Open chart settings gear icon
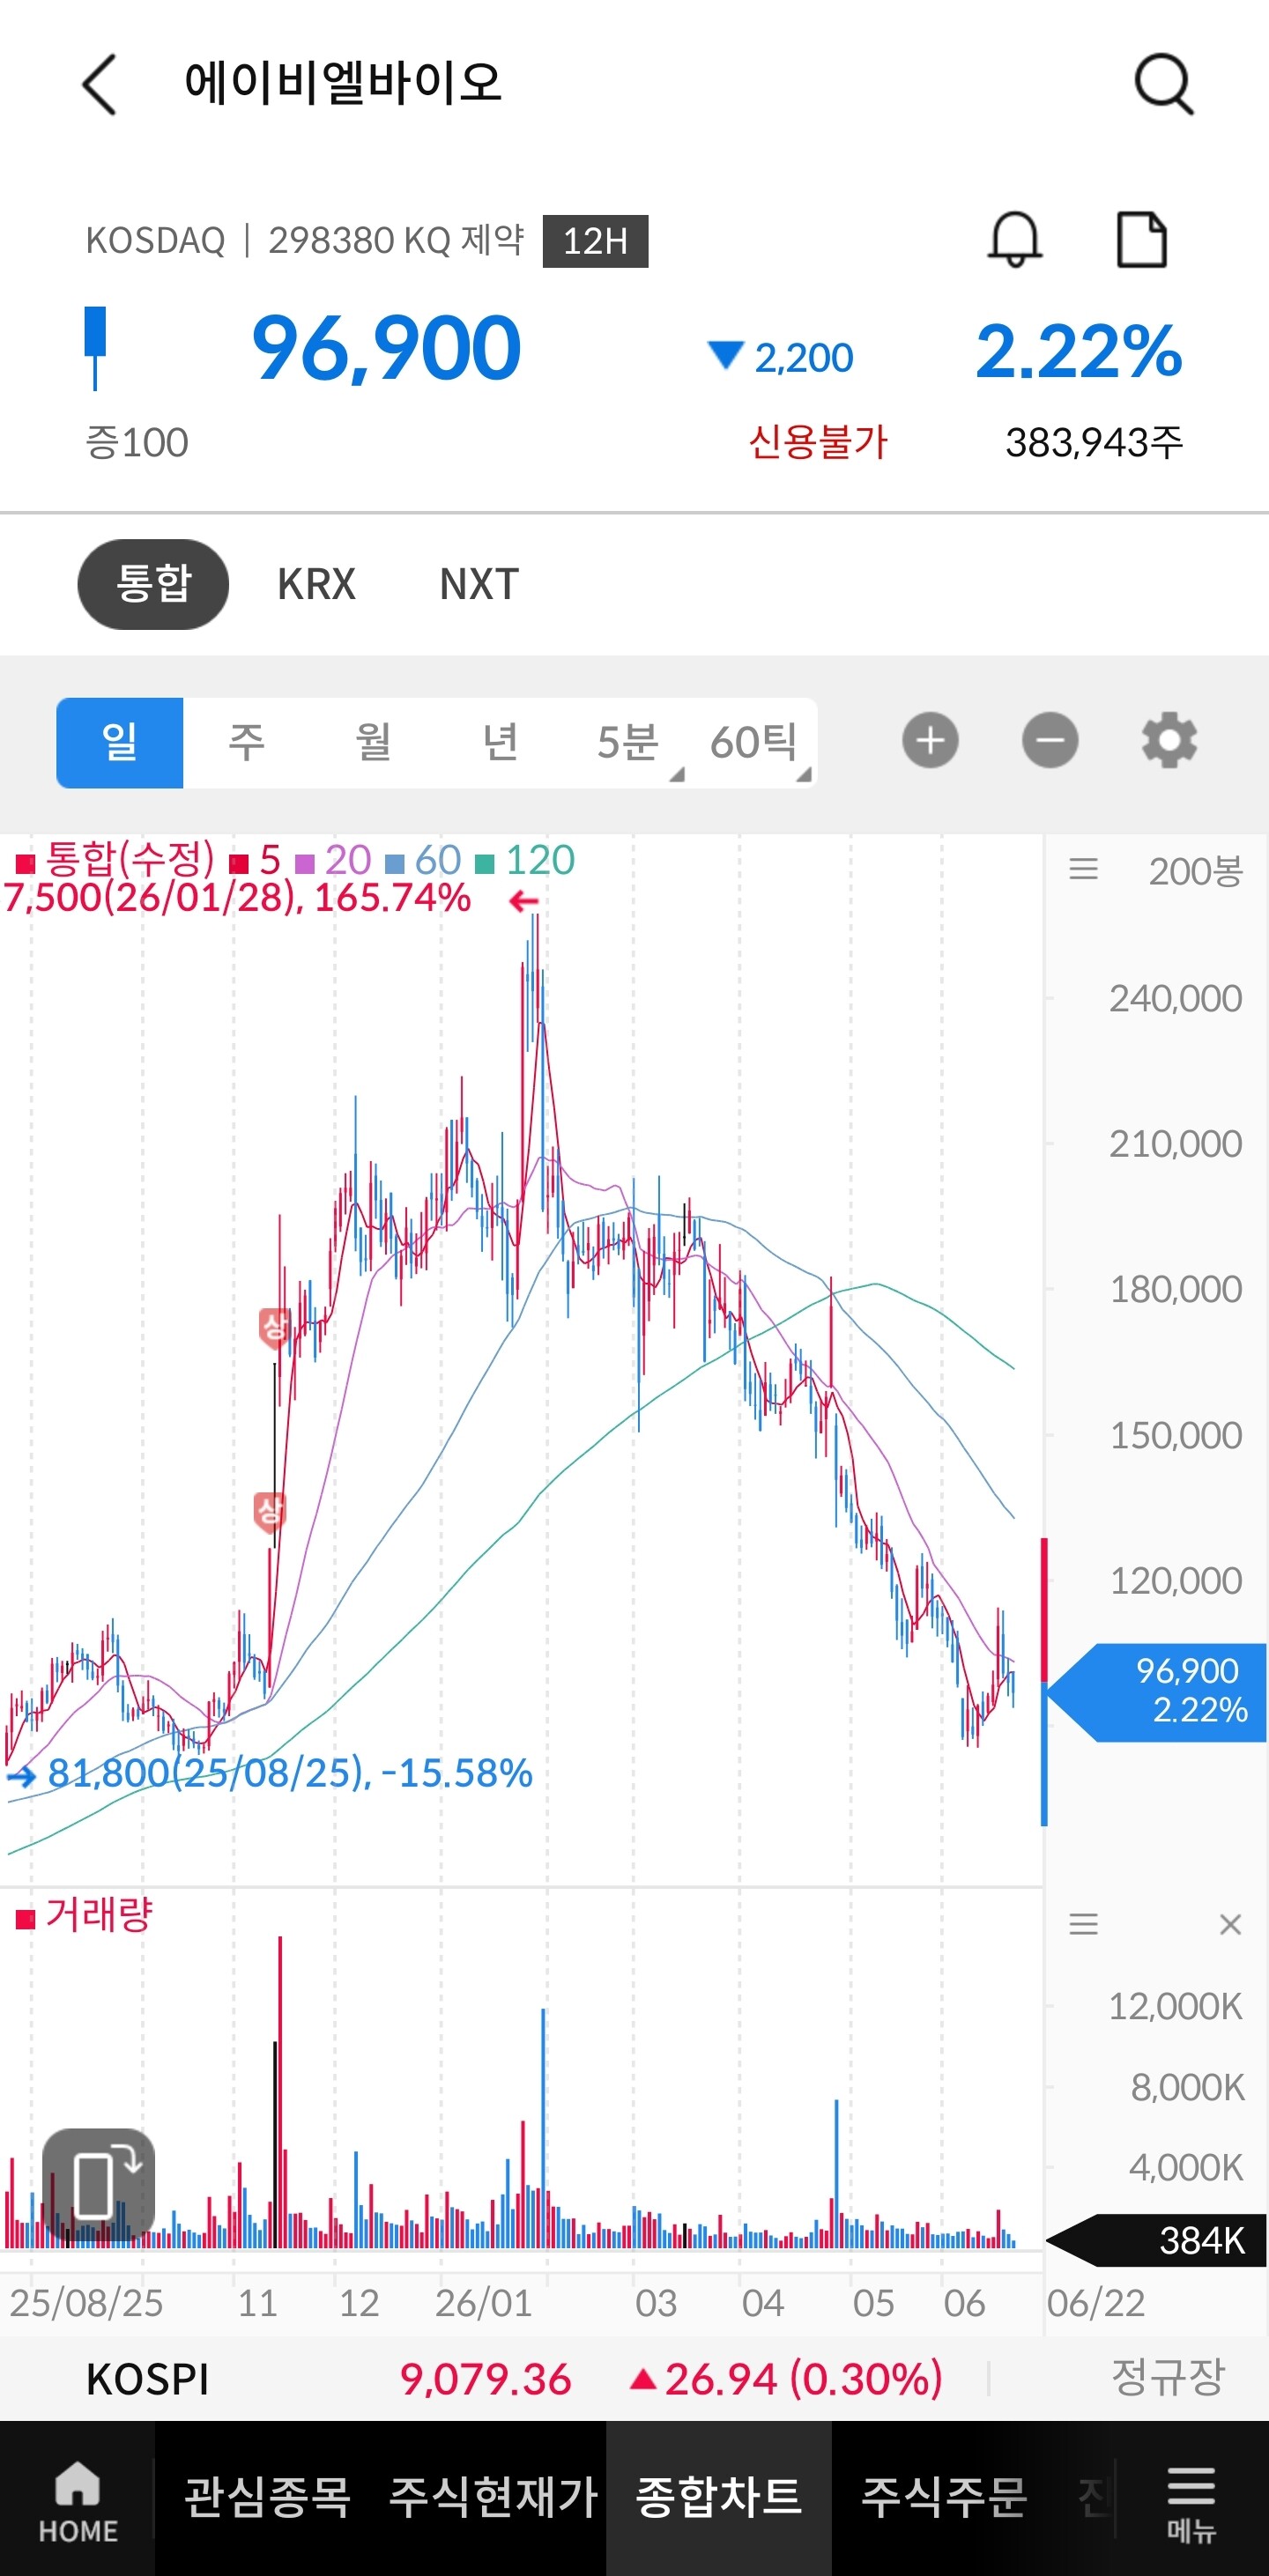 point(1169,741)
